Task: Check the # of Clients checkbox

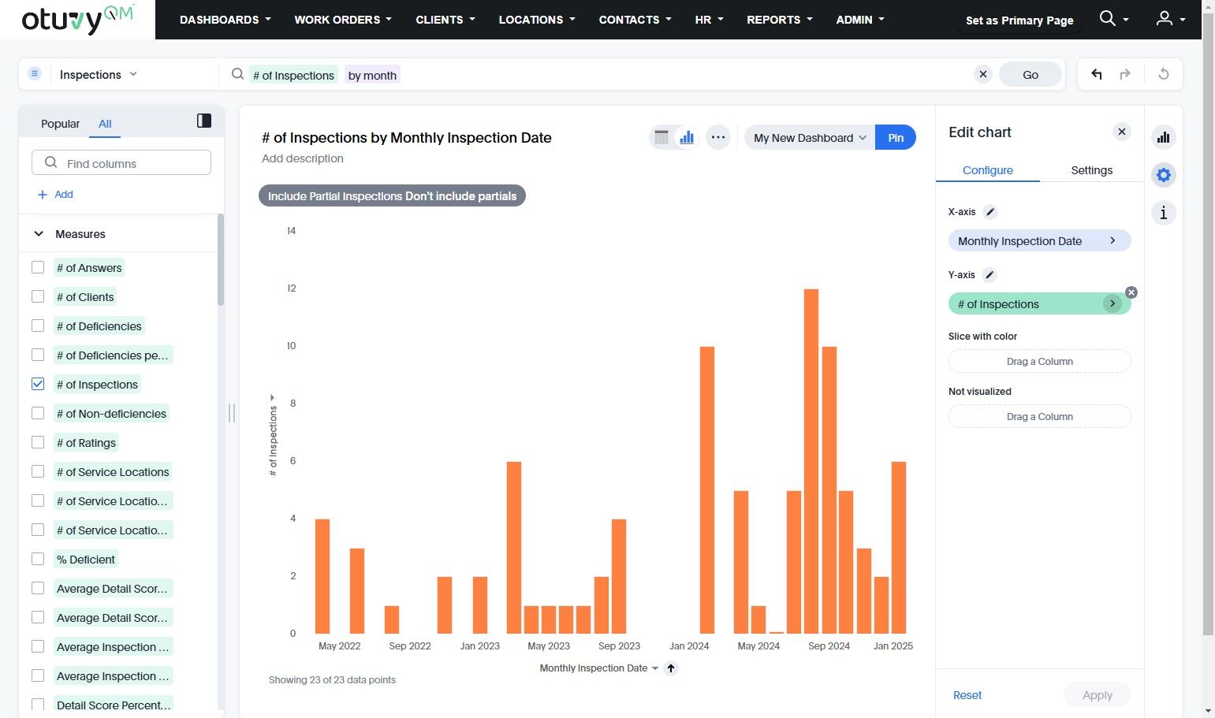Action: click(38, 296)
